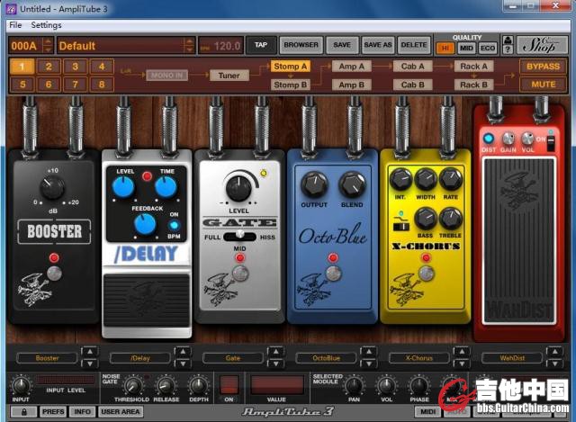Image resolution: width=576 pixels, height=422 pixels.
Task: Step the 000A preset bank arrows
Action: pos(48,46)
